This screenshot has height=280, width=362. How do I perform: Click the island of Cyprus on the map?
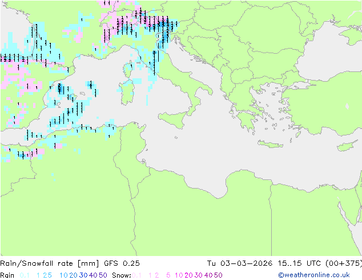pyautogui.click(x=348, y=146)
